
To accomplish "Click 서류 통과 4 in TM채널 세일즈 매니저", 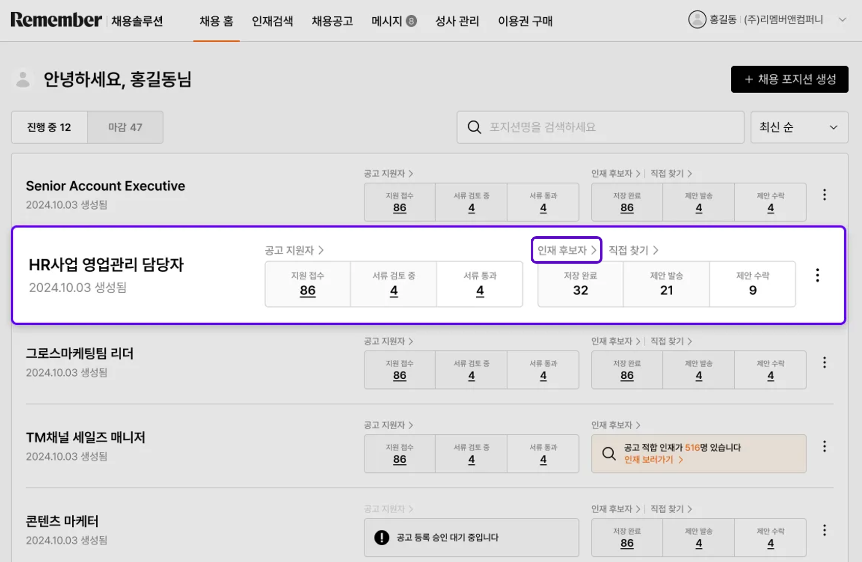I will pos(543,454).
